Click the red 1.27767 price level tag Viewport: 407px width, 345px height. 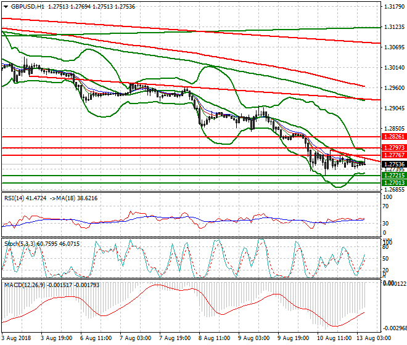coord(393,155)
